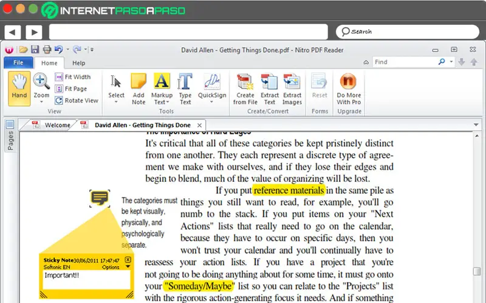
Task: Click the Undo arrow icon
Action: tap(58, 49)
